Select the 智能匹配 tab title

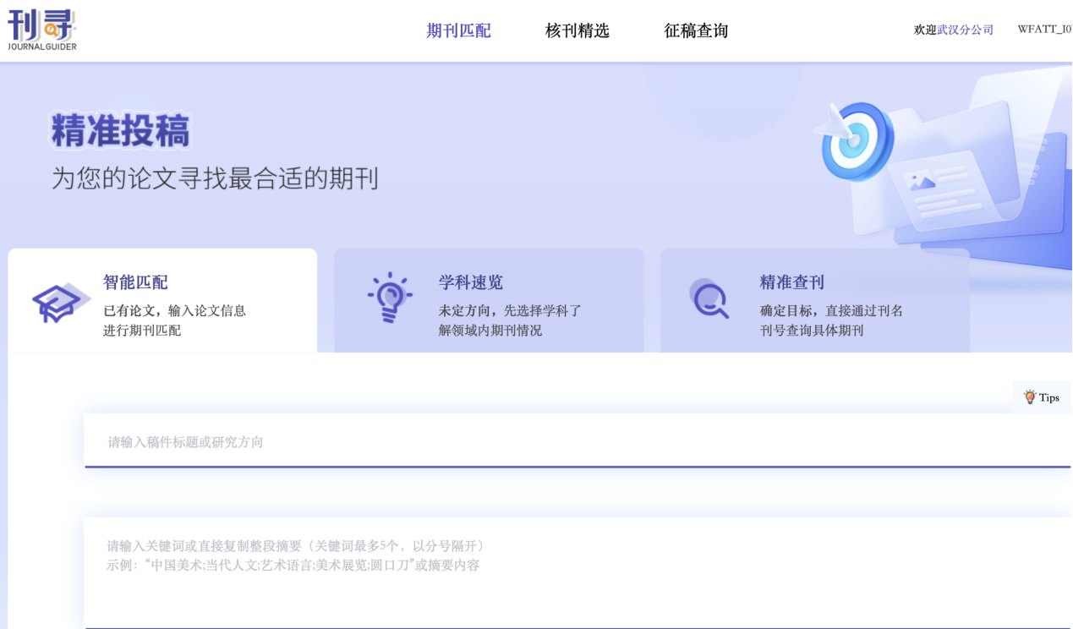[135, 282]
